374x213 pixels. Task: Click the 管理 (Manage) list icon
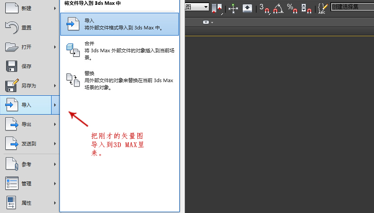click(12, 183)
